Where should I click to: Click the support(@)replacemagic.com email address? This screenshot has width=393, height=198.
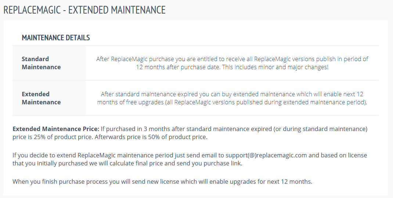[x=266, y=155]
